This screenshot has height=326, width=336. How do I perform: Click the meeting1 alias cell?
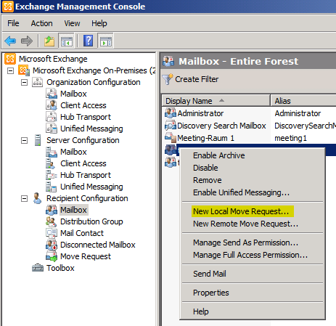[290, 138]
